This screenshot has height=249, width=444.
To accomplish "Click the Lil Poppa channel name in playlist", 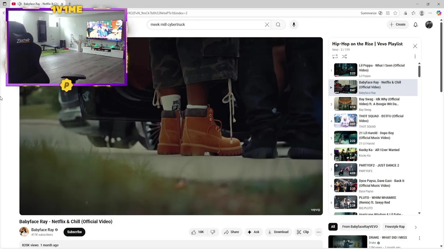I will (x=365, y=76).
